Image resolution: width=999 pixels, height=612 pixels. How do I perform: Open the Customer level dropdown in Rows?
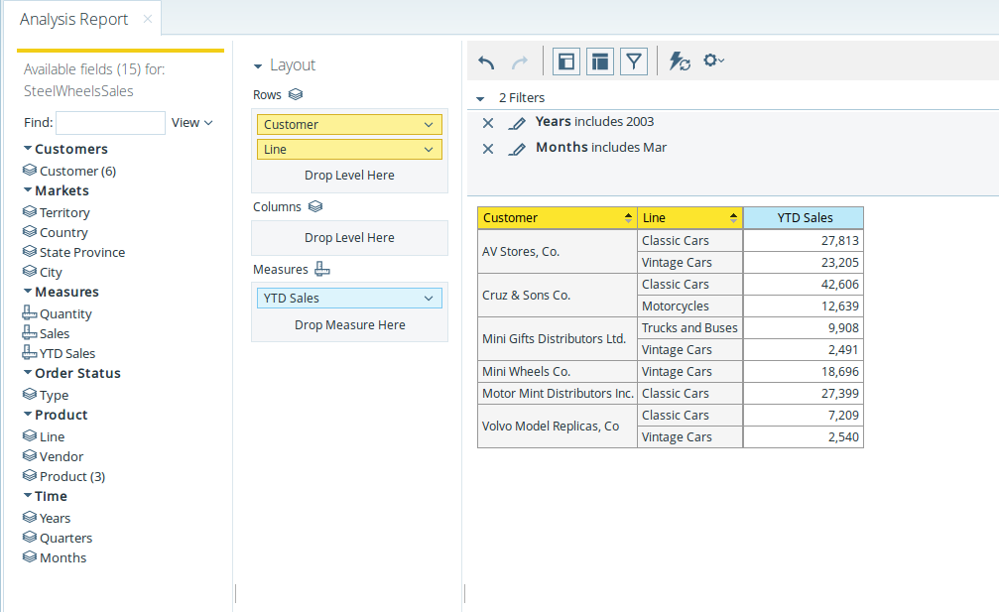[x=429, y=124]
